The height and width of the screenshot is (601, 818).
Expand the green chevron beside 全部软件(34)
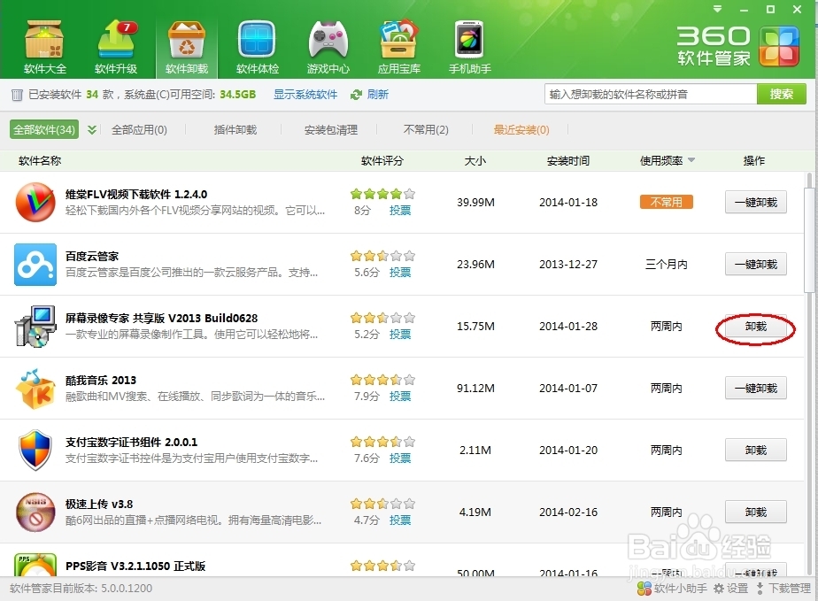92,129
